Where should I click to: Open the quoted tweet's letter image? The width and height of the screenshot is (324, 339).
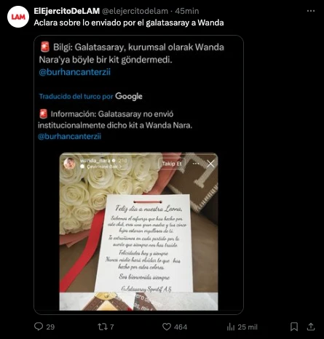pos(138,231)
